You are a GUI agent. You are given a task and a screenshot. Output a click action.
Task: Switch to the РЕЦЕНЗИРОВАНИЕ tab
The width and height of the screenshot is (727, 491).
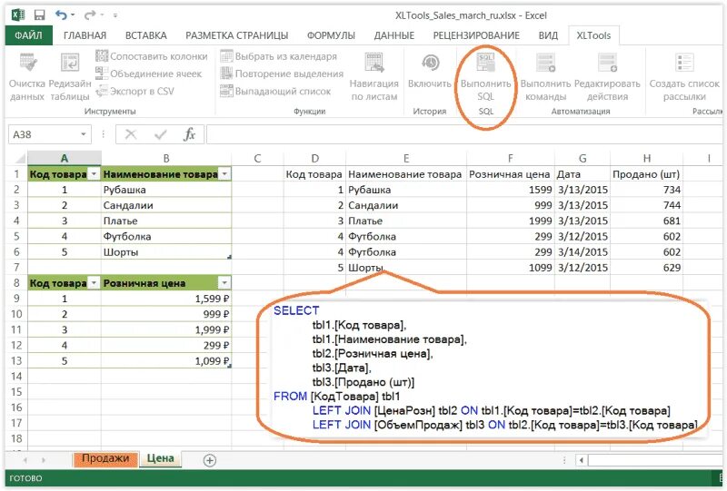(476, 35)
